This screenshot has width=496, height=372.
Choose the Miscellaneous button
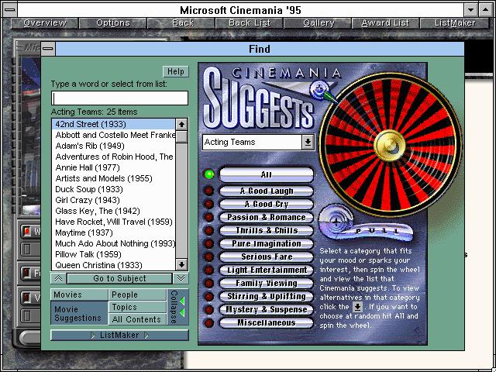click(x=267, y=323)
